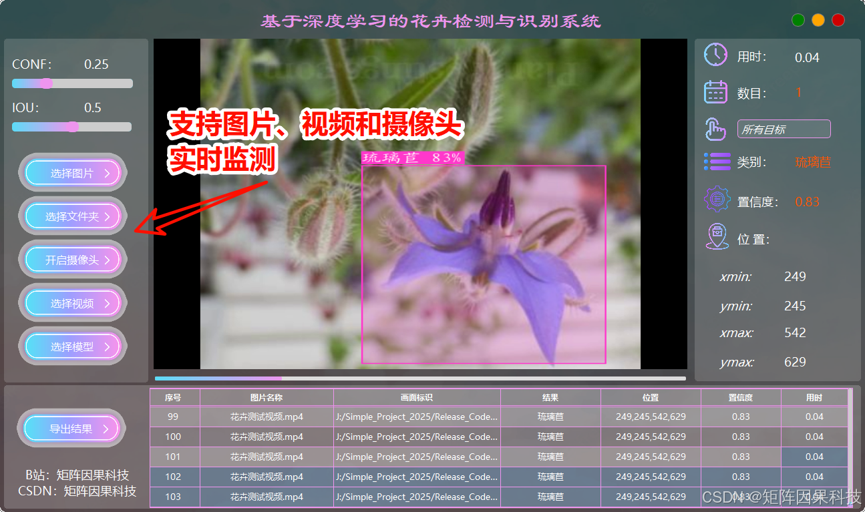This screenshot has height=512, width=865.
Task: Load a model with 选择模型
Action: [72, 346]
